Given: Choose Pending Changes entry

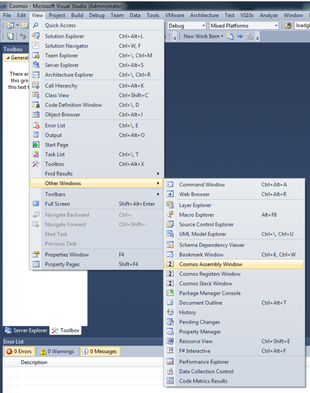Looking at the screenshot, I should click(x=234, y=322).
